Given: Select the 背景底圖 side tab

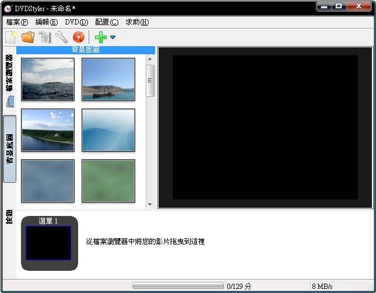Looking at the screenshot, I should point(9,149).
